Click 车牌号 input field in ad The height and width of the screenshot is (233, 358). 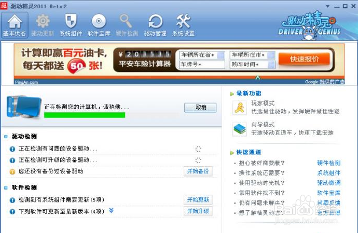click(202, 64)
